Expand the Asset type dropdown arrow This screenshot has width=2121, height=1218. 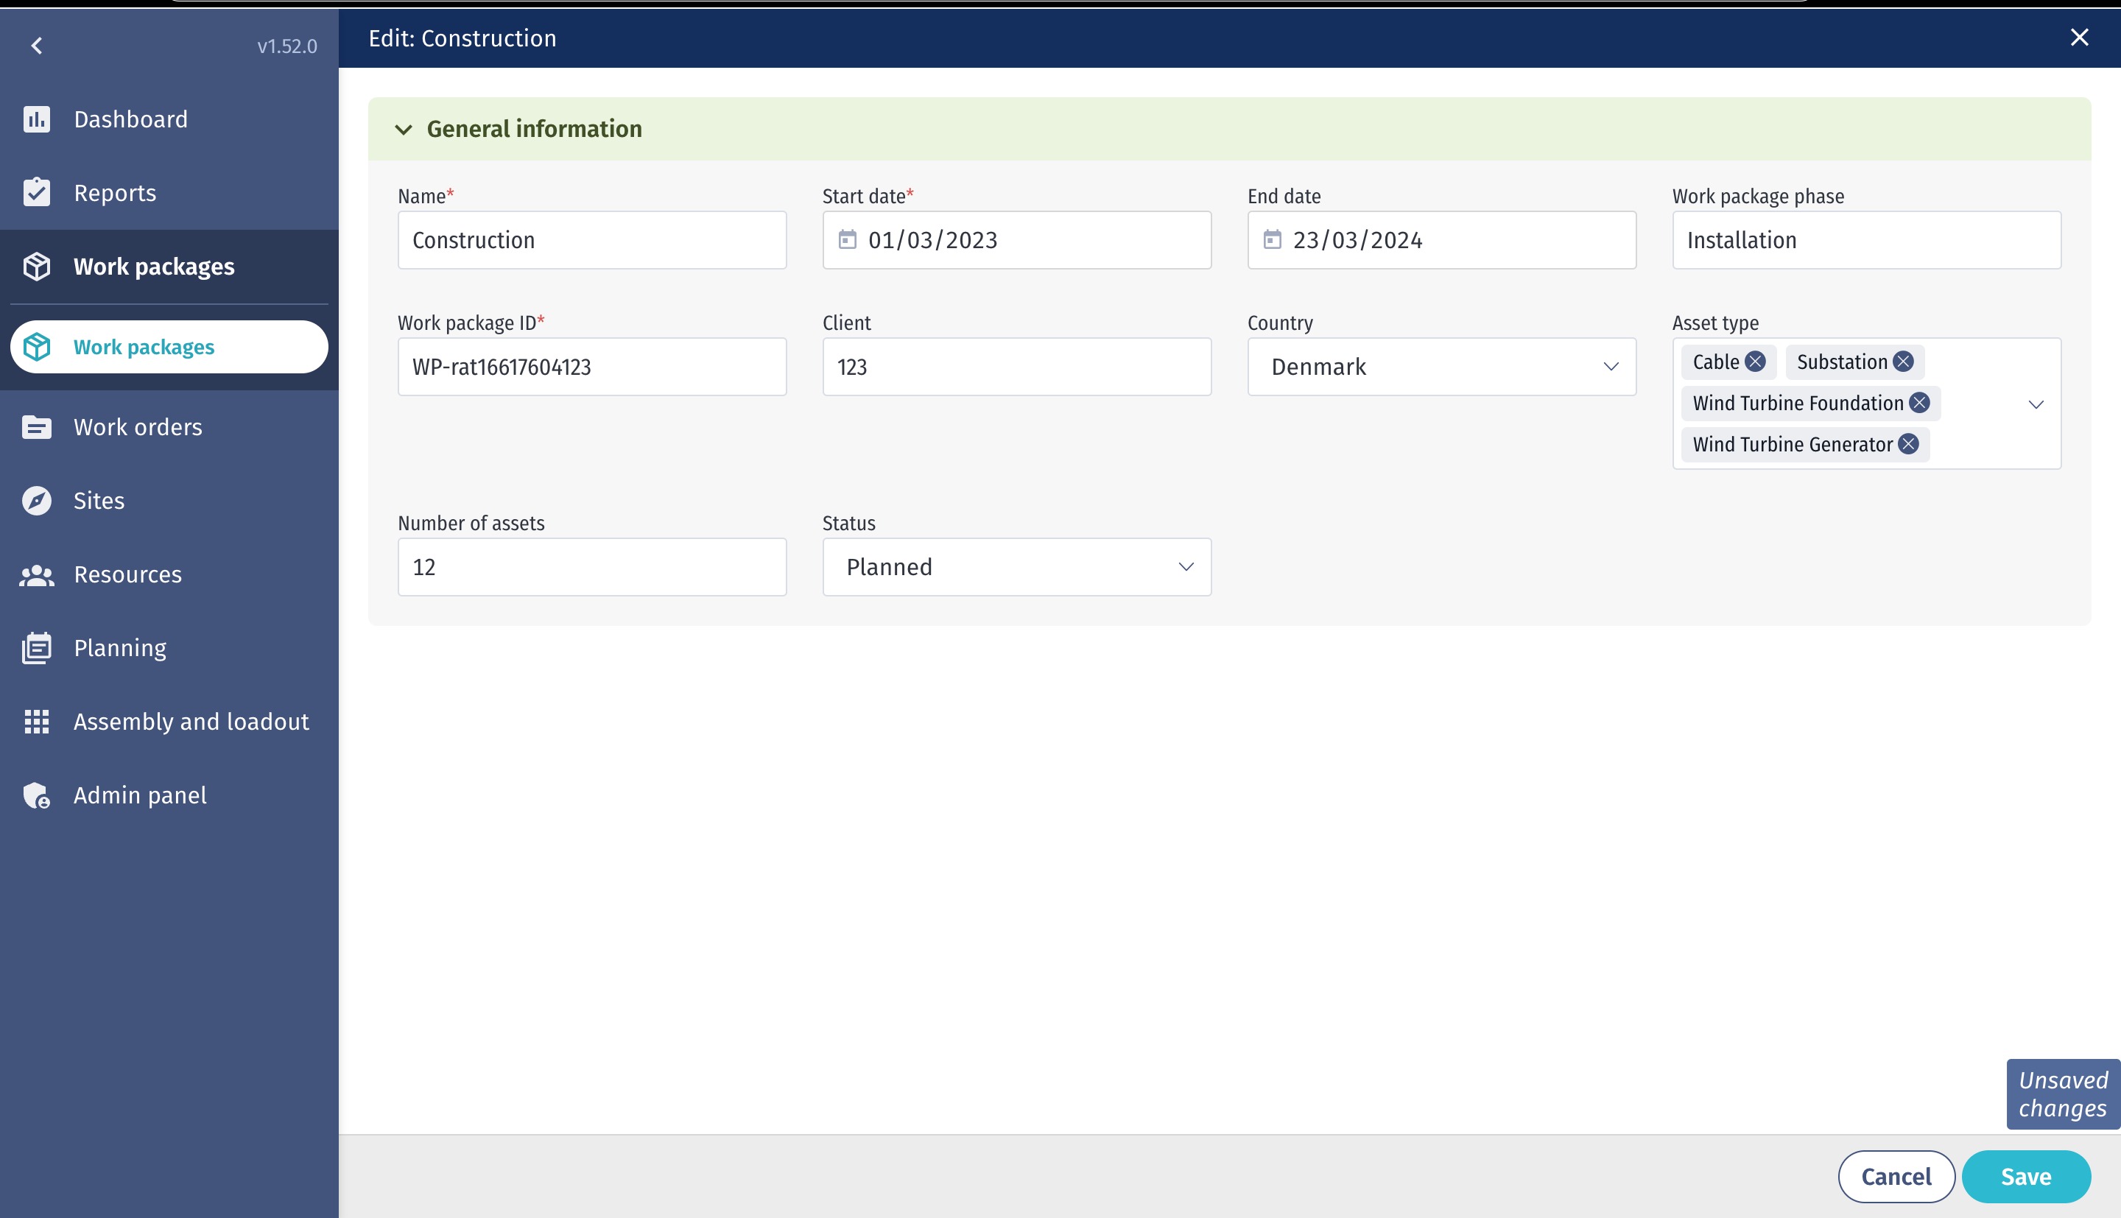(2036, 404)
